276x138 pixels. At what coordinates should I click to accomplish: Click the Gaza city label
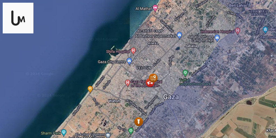(171, 97)
